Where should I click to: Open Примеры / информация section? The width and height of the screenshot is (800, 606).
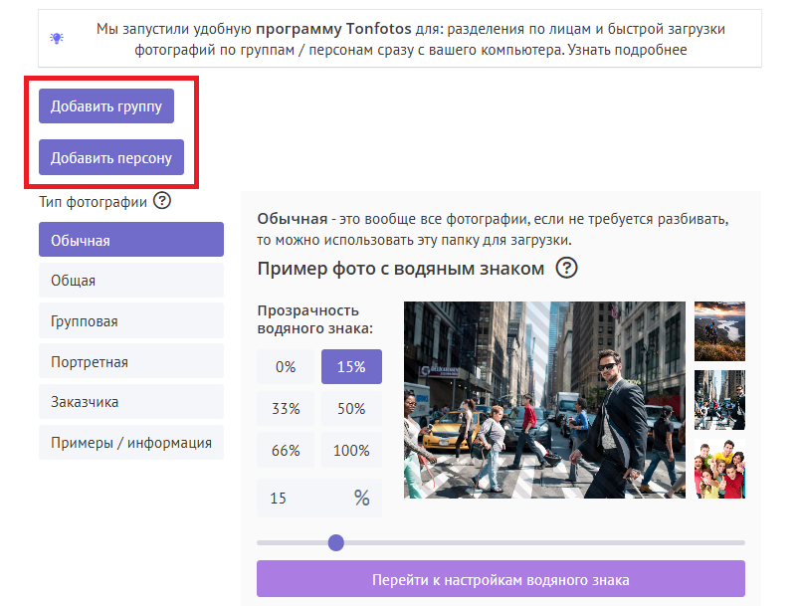(131, 443)
